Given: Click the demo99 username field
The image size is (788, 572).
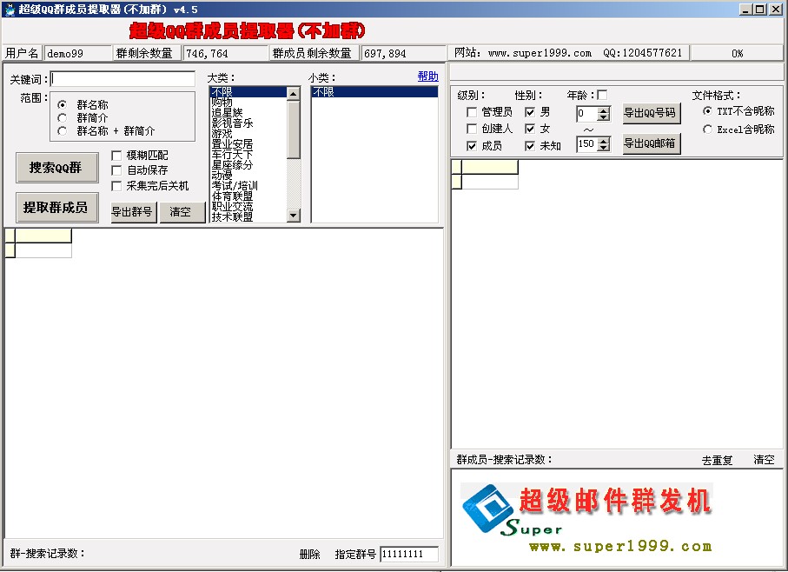Looking at the screenshot, I should click(78, 53).
